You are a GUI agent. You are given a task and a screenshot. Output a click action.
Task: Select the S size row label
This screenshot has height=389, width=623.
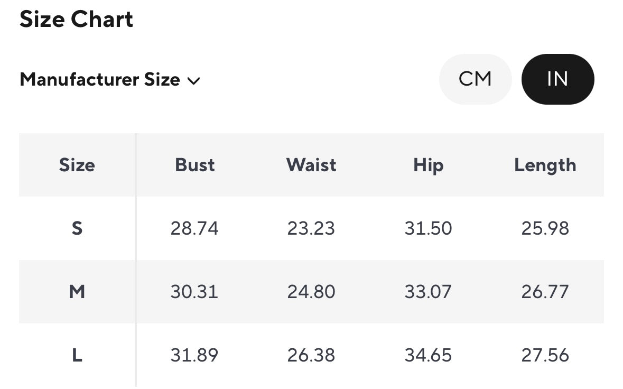pos(77,228)
